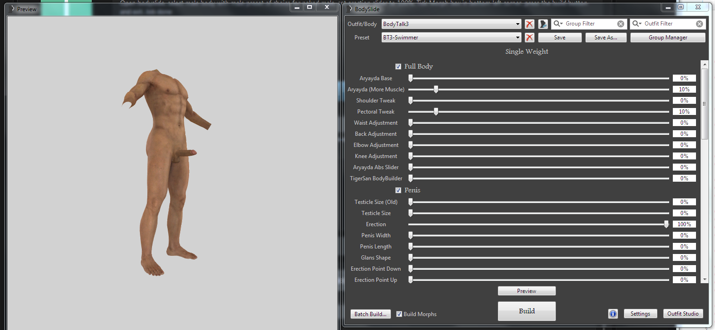This screenshot has height=330, width=715.
Task: Click the Aryayda (More Muscle) 10% value field
Action: tap(684, 89)
